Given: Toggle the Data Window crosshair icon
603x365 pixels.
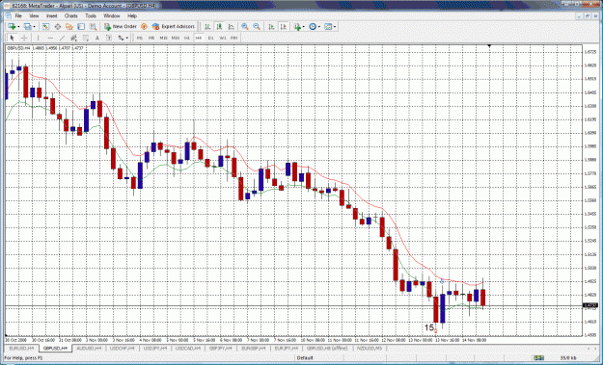Looking at the screenshot, I should (58, 26).
